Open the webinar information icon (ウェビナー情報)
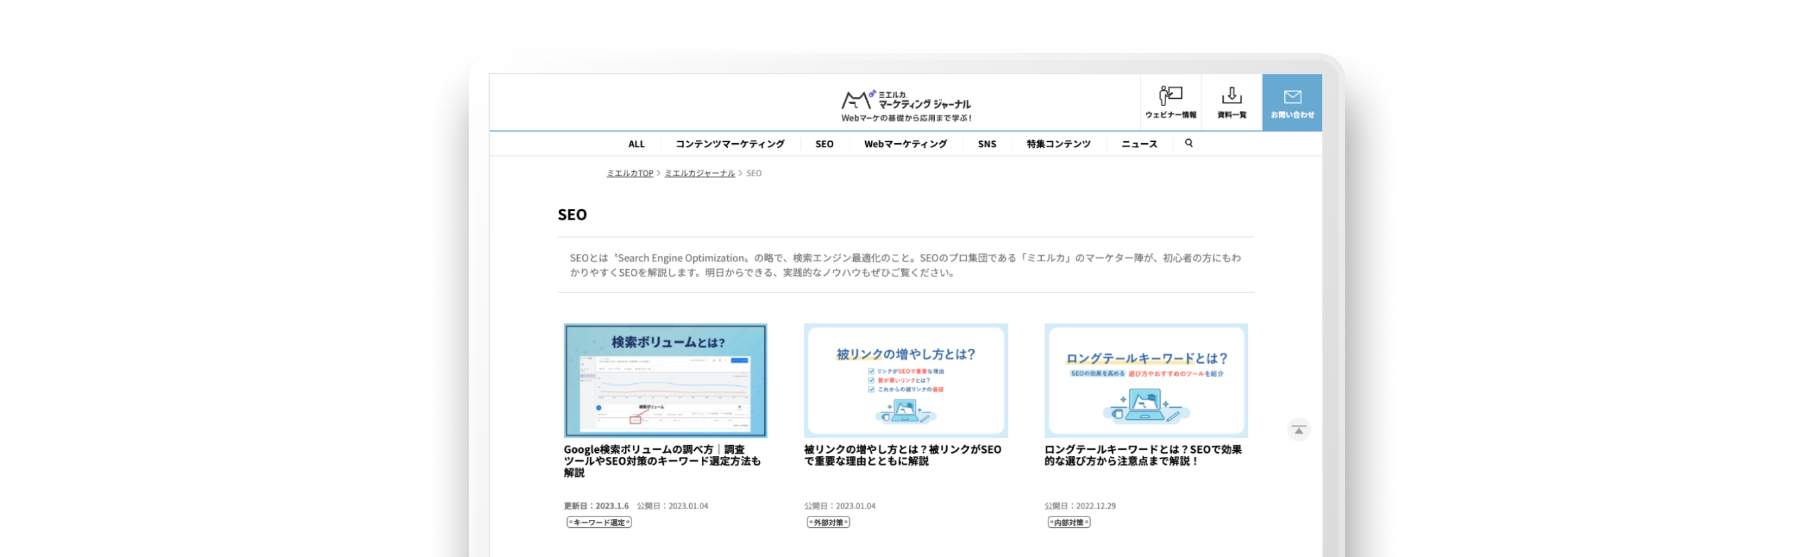 pos(1171,103)
